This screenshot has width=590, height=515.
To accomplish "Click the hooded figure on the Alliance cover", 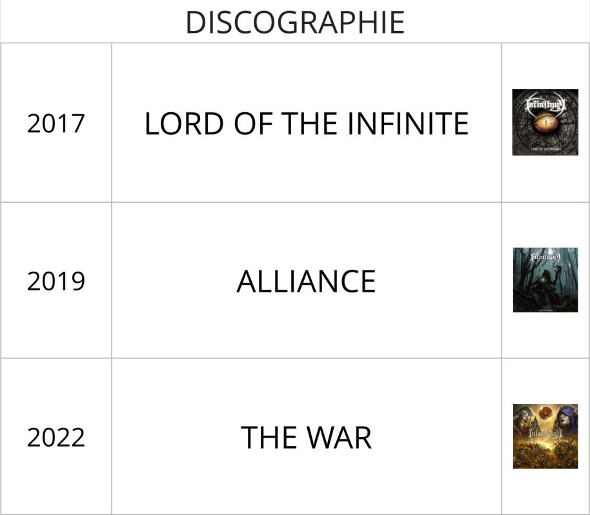I will [x=544, y=282].
